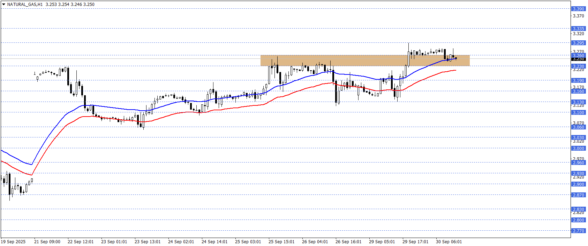Click the 23 Sep 13:01 time label
This screenshot has height=246, width=588.
click(148, 242)
